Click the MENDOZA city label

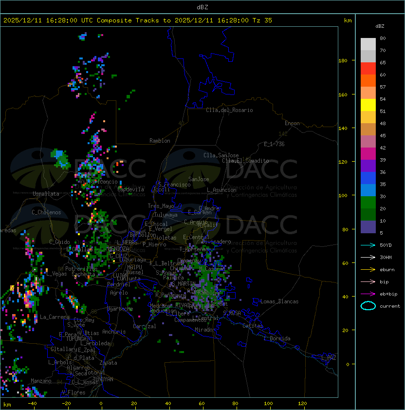click(x=118, y=248)
